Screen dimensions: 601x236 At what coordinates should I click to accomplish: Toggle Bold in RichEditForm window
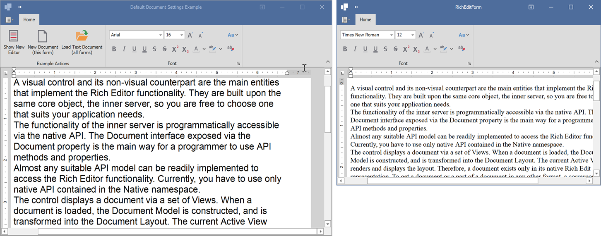click(345, 49)
